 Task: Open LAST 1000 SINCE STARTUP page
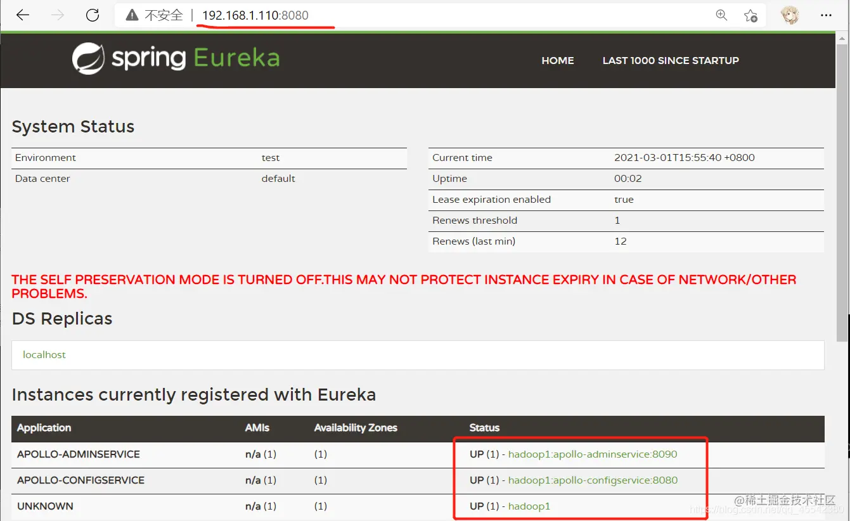coord(671,60)
